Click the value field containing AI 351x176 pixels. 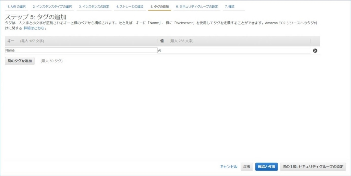[x=234, y=51]
